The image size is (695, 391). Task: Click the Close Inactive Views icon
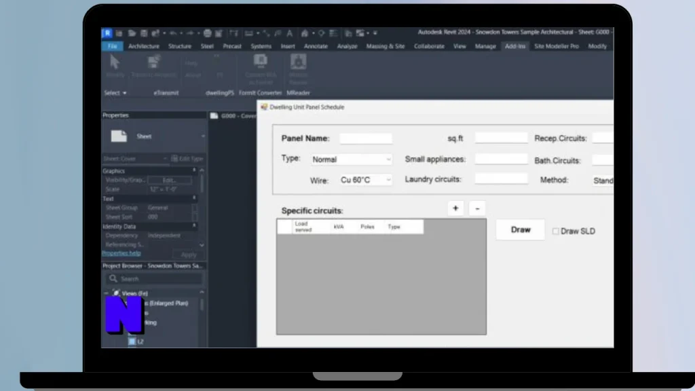[x=348, y=33]
